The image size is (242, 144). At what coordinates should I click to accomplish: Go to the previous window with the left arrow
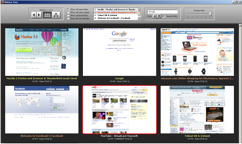pyautogui.click(x=34, y=15)
